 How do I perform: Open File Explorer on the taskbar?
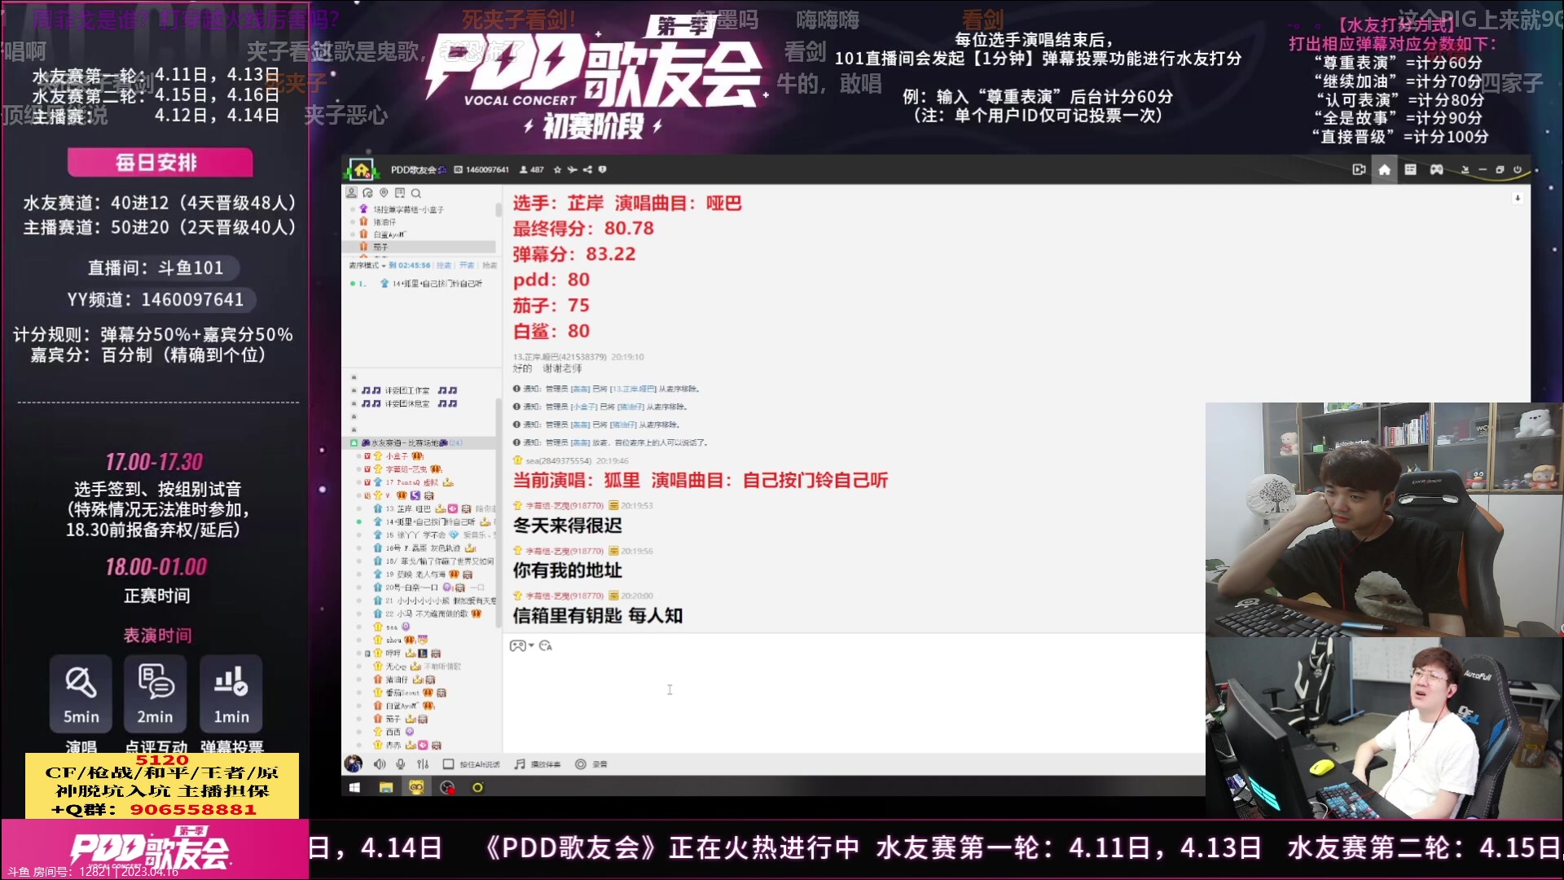(386, 787)
